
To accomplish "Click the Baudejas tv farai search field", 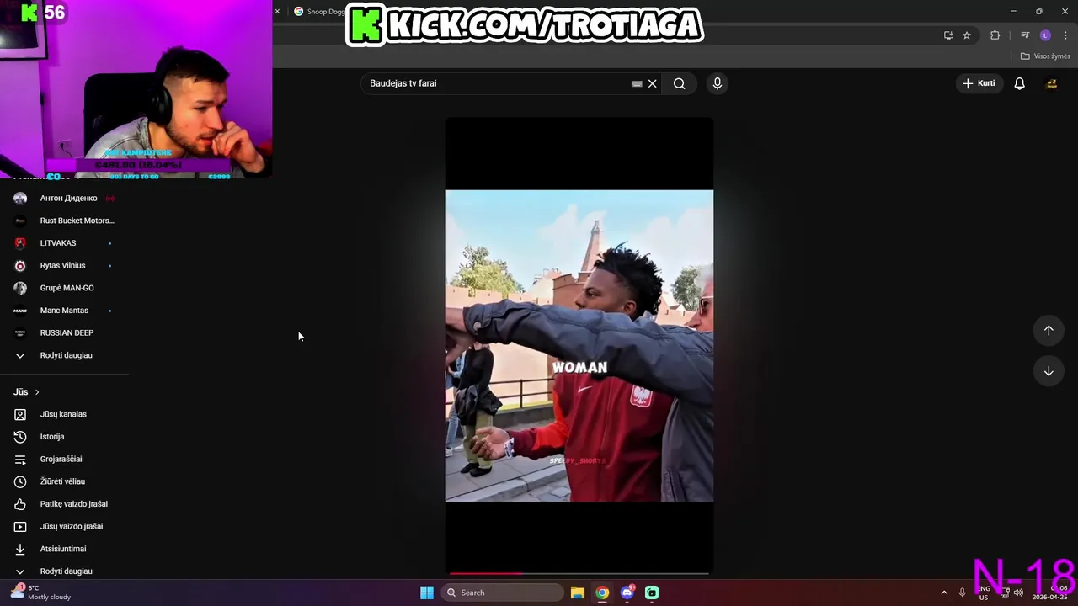I will click(497, 83).
